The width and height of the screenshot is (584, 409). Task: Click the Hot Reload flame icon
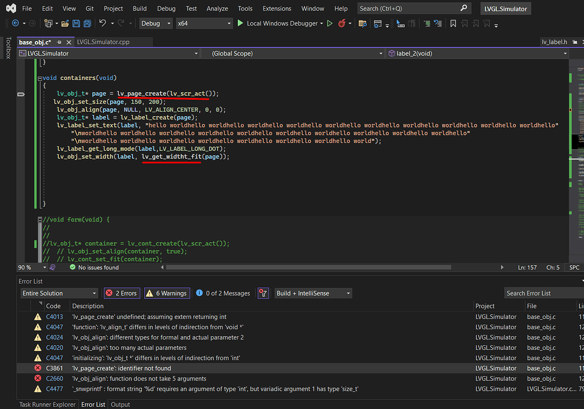click(342, 23)
